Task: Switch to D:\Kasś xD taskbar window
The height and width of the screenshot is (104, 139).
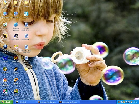Action: (x=25, y=102)
